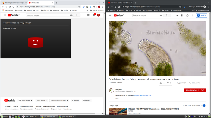Expand the Безопасный режим dropdown

[x=59, y=100]
